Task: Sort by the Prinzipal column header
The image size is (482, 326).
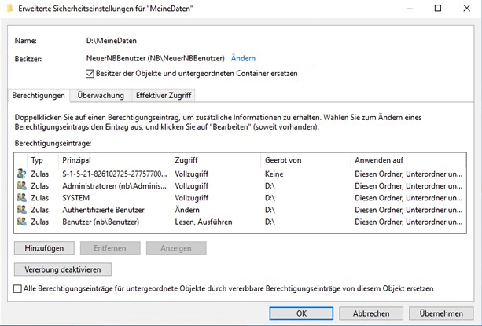Action: [x=115, y=160]
